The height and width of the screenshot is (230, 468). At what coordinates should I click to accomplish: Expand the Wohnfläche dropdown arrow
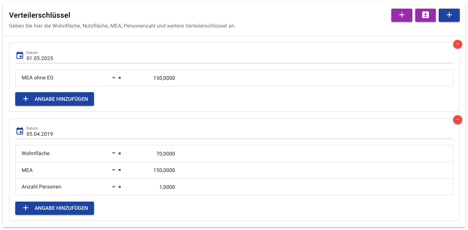pyautogui.click(x=113, y=154)
